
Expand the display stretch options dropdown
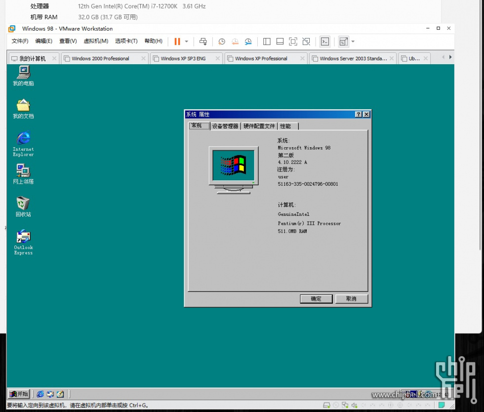353,41
